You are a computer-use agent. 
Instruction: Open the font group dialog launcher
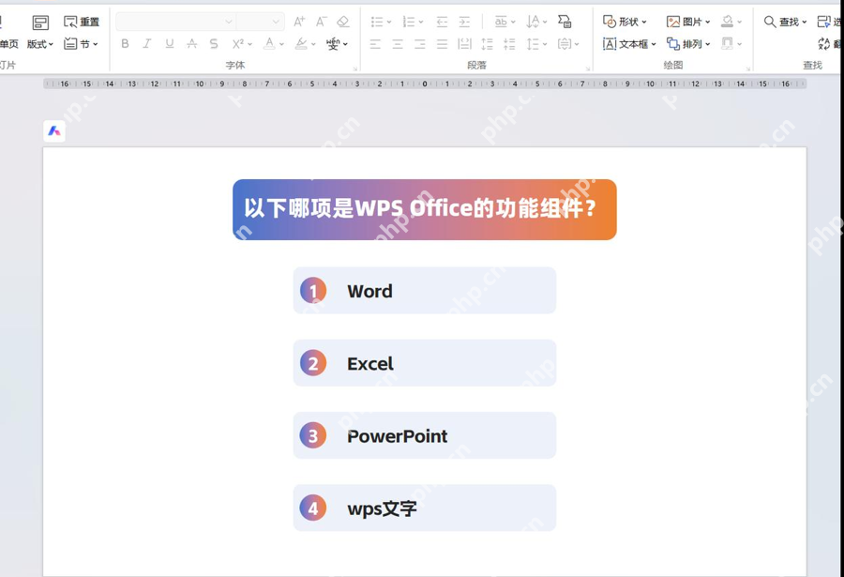(x=355, y=68)
